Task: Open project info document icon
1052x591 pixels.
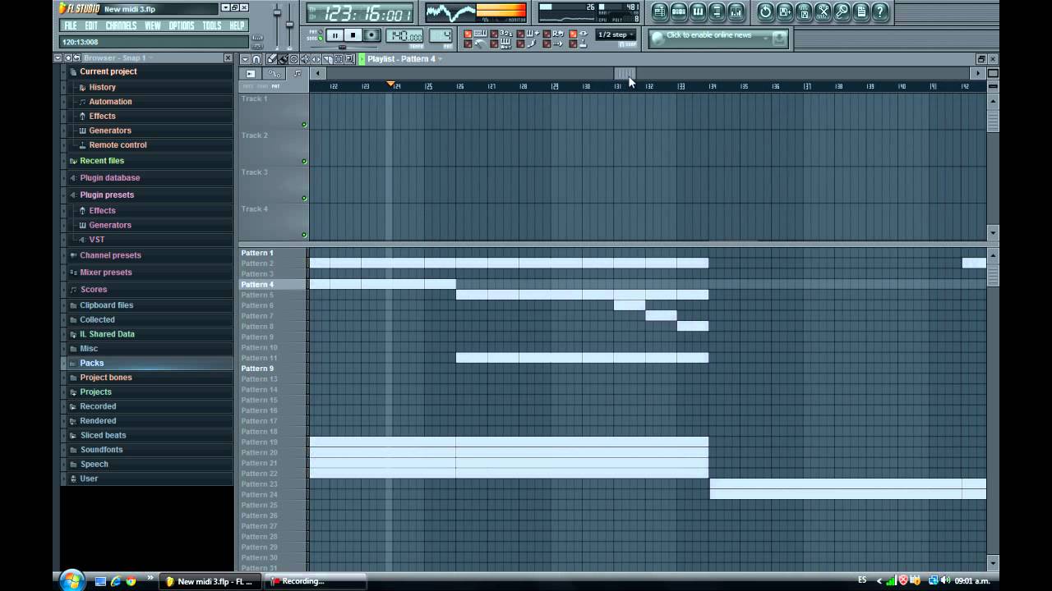Action: (861, 11)
